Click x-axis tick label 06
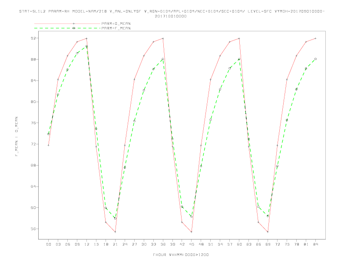Image resolution: width=344 pixels, height=266 pixels. tap(68, 244)
